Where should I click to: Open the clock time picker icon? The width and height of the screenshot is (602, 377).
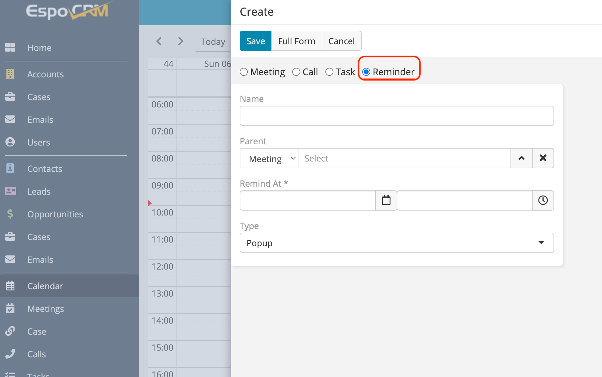coord(543,200)
